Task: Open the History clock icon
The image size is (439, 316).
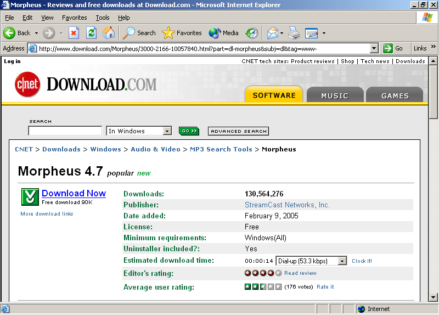Action: 252,33
